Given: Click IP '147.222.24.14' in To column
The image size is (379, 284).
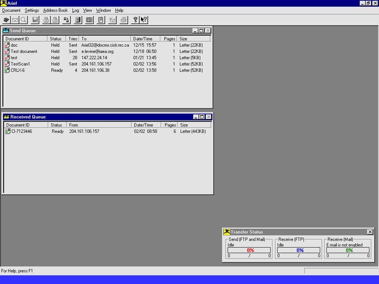Looking at the screenshot, I should click(94, 58).
